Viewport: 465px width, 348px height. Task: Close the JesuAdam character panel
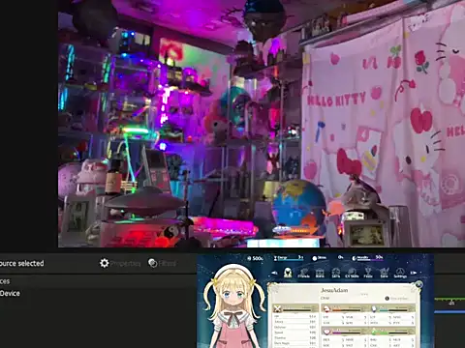[x=418, y=284]
